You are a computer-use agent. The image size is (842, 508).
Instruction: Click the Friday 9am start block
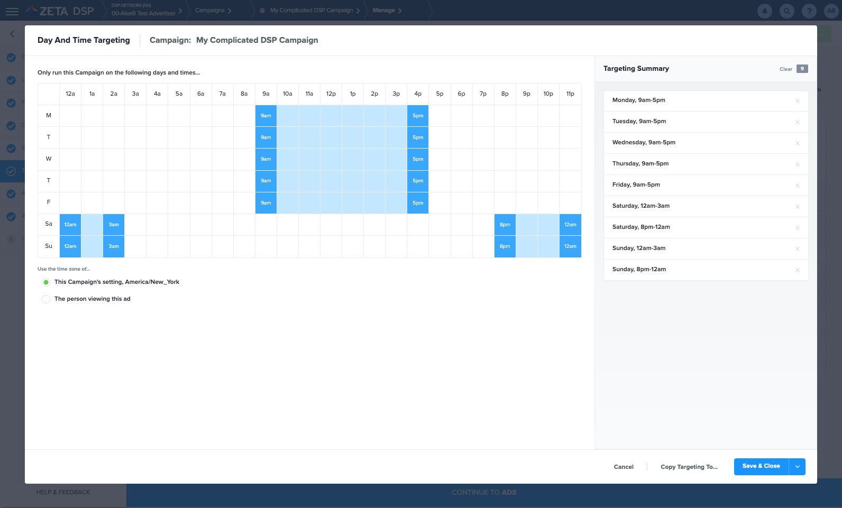(266, 203)
